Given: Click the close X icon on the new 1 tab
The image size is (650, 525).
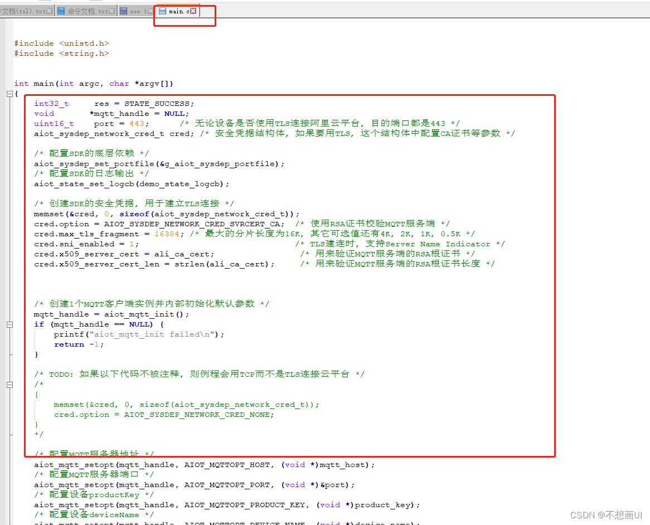Looking at the screenshot, I should click(150, 11).
